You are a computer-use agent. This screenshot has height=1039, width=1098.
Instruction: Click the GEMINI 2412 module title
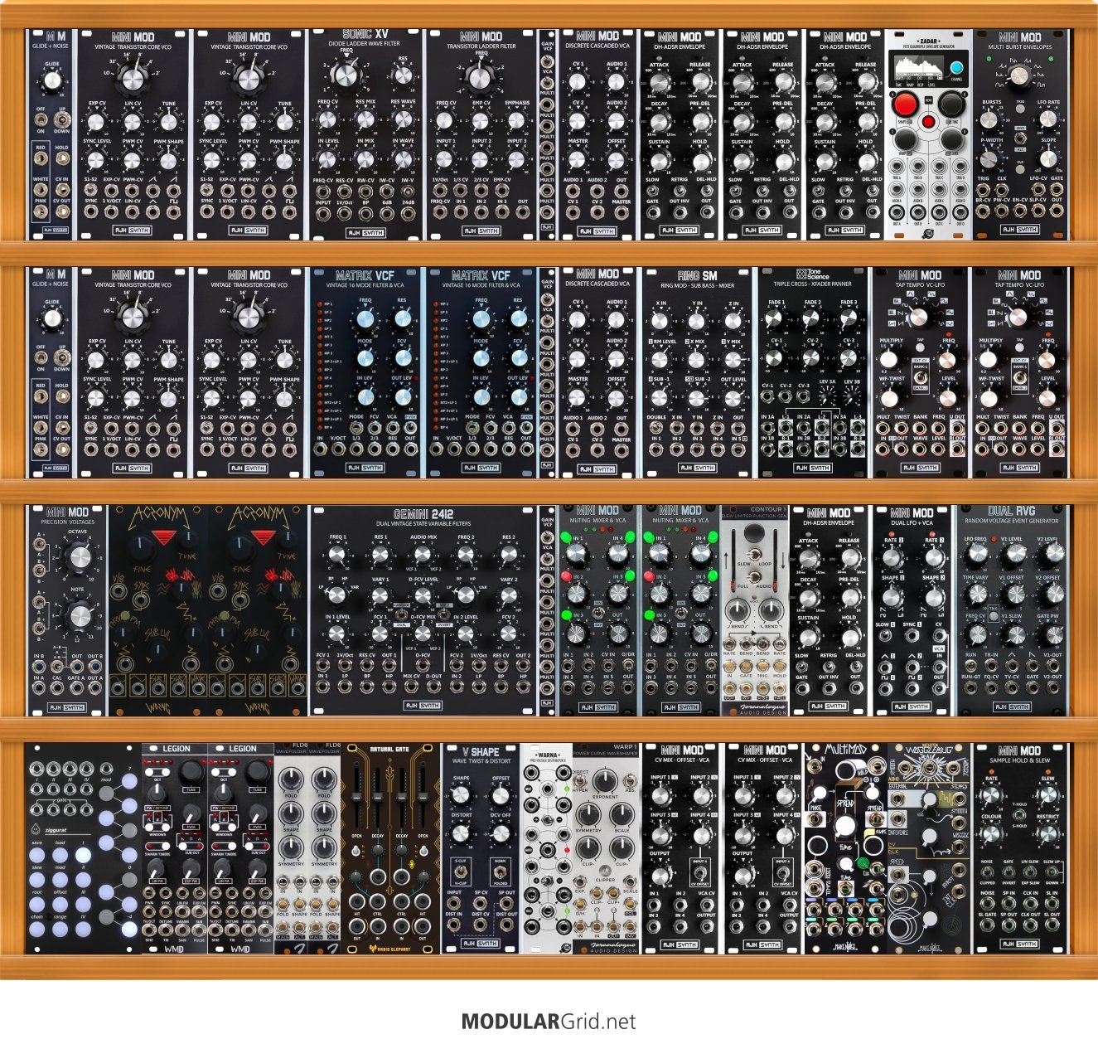(423, 513)
